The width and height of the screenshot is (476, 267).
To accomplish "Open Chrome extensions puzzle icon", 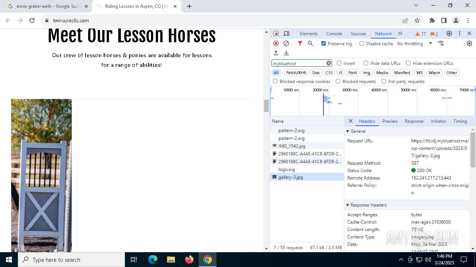I will click(432, 20).
